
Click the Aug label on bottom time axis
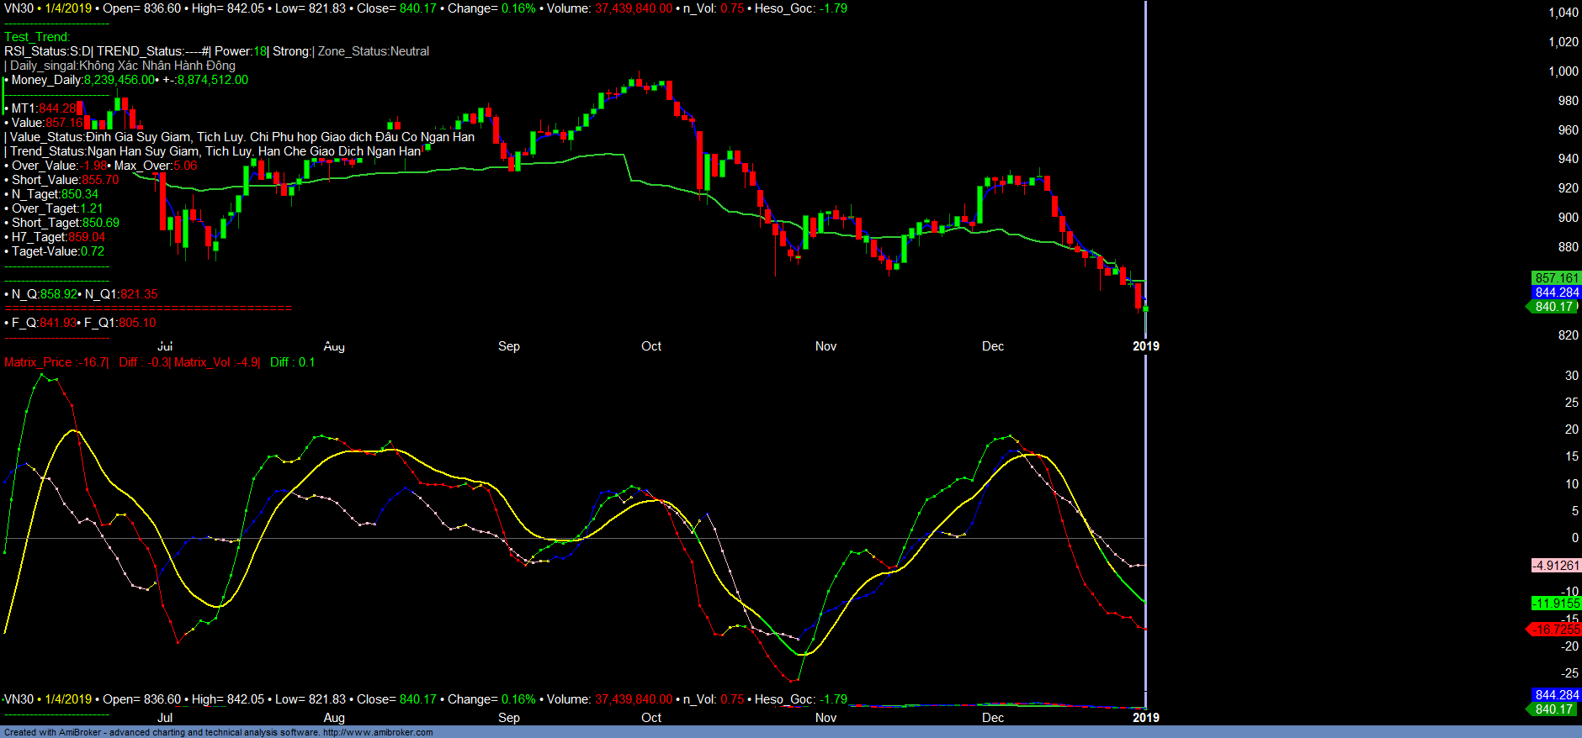tap(333, 718)
